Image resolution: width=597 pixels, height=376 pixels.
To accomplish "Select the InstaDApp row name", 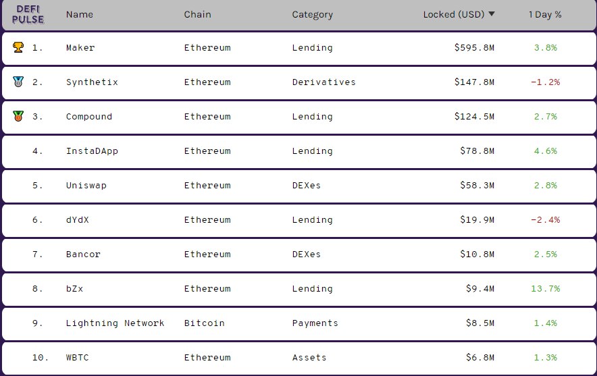I will (x=92, y=151).
